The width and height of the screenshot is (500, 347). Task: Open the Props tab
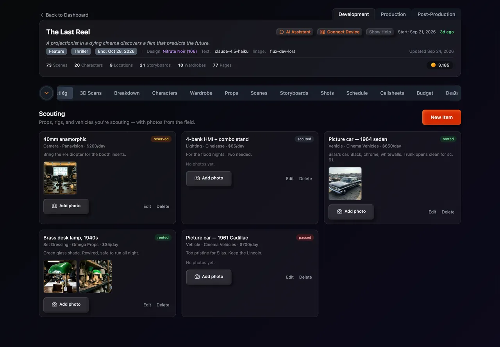pos(231,93)
